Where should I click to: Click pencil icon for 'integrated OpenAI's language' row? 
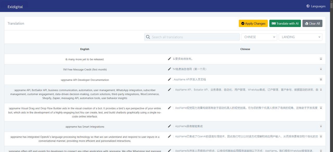click(x=169, y=136)
